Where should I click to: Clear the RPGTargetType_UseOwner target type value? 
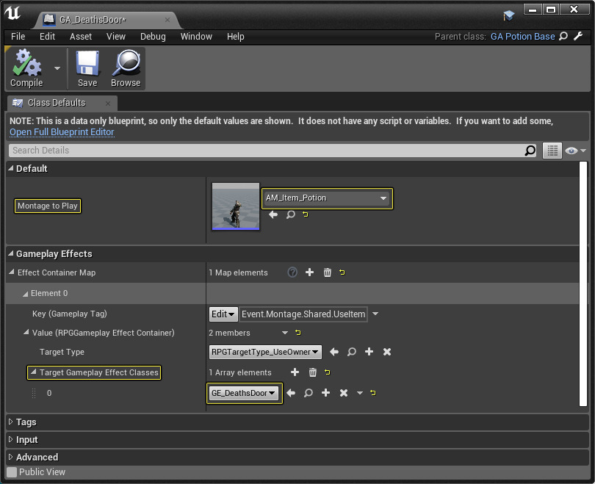click(x=387, y=352)
